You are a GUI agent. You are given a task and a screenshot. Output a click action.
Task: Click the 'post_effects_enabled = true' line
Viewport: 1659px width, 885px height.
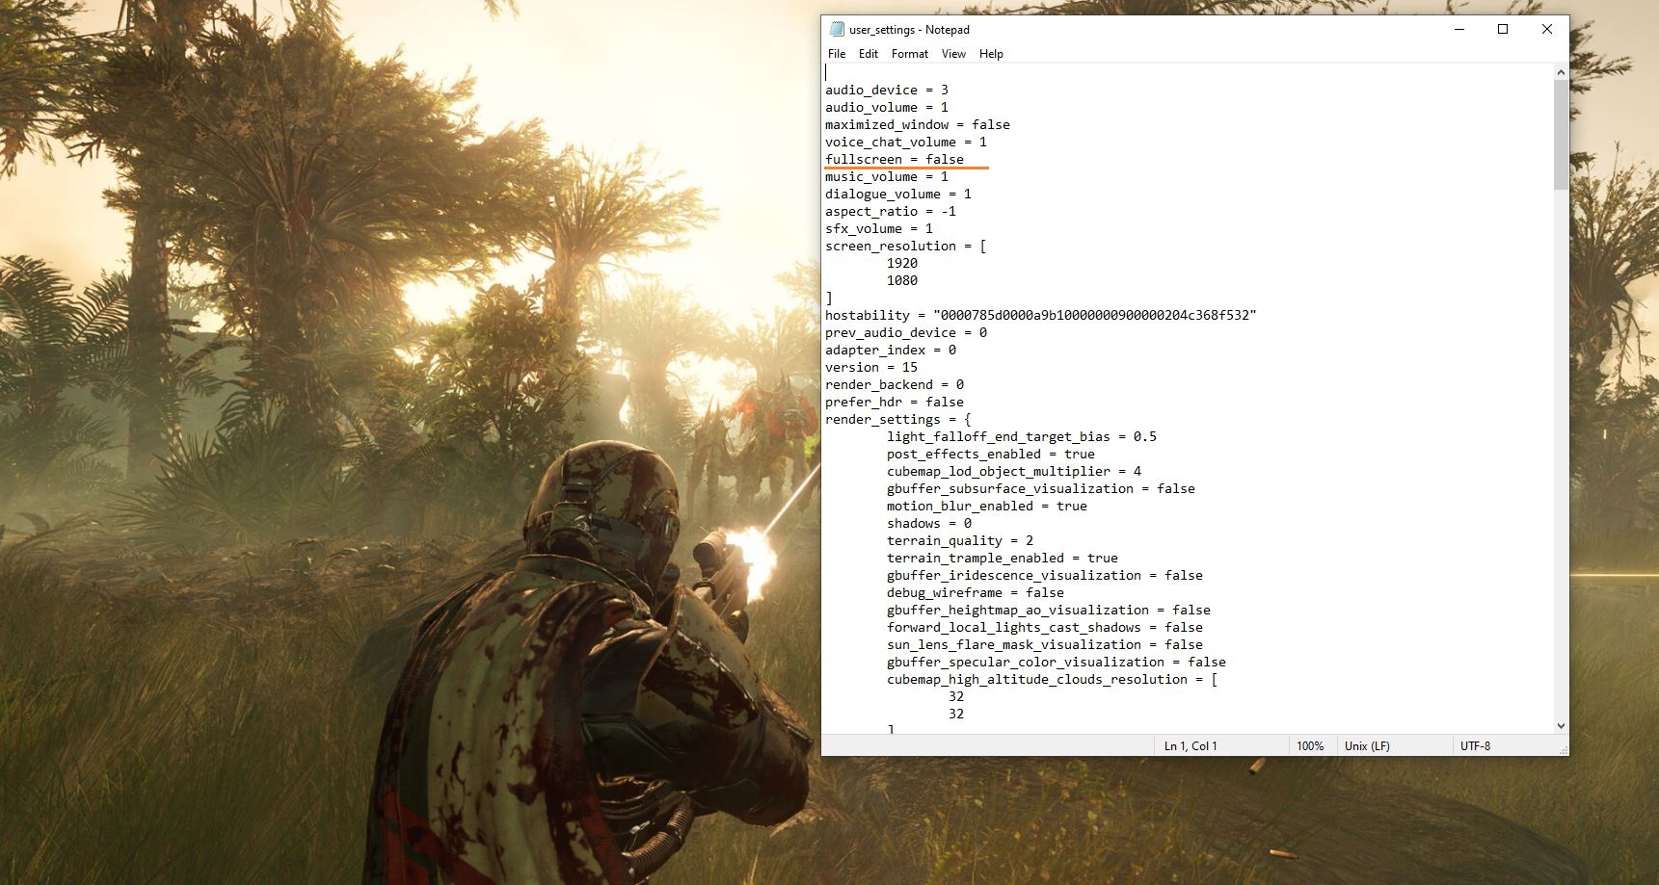coord(991,454)
